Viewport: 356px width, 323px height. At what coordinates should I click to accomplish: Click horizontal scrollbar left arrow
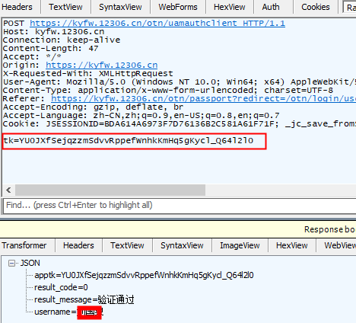pyautogui.click(x=8, y=190)
